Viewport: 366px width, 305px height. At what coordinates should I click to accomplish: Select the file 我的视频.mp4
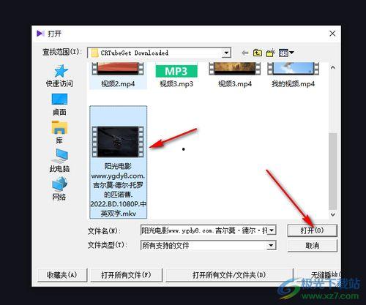tap(293, 75)
